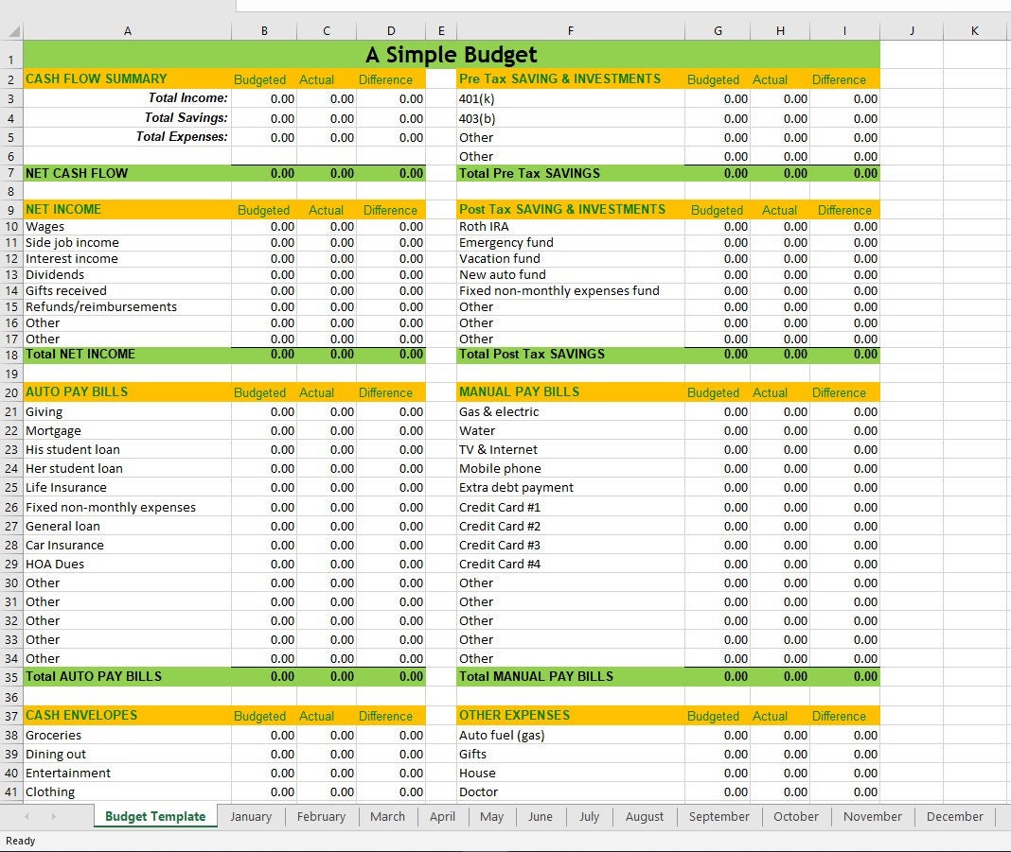1011x852 pixels.
Task: Click the 'His student loan' cell
Action: [x=127, y=449]
